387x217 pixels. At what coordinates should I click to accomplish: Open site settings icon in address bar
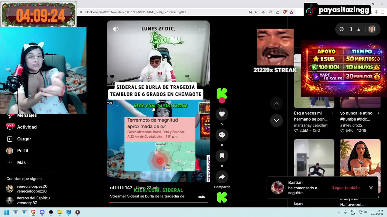(81, 12)
